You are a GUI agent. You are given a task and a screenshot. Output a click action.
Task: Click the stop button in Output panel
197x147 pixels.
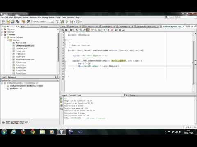62,105
